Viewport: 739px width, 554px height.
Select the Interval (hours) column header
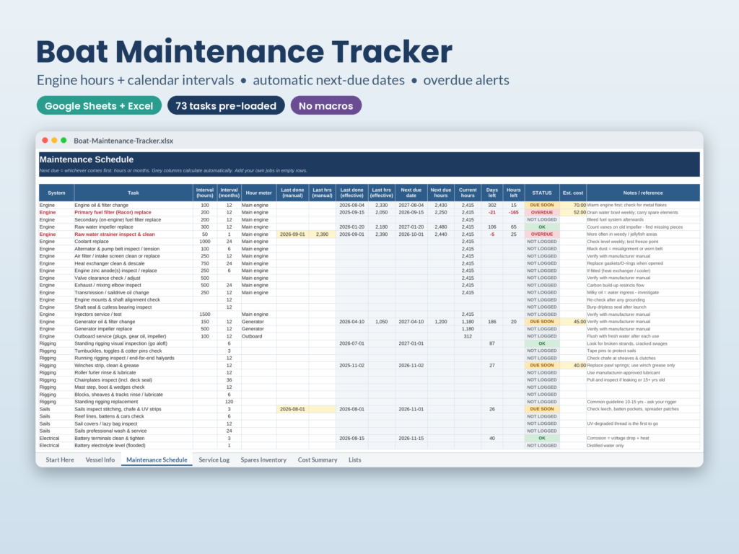click(205, 193)
